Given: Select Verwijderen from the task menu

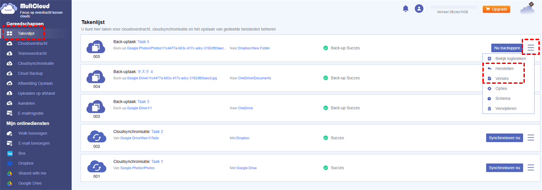Looking at the screenshot, I should [x=505, y=109].
